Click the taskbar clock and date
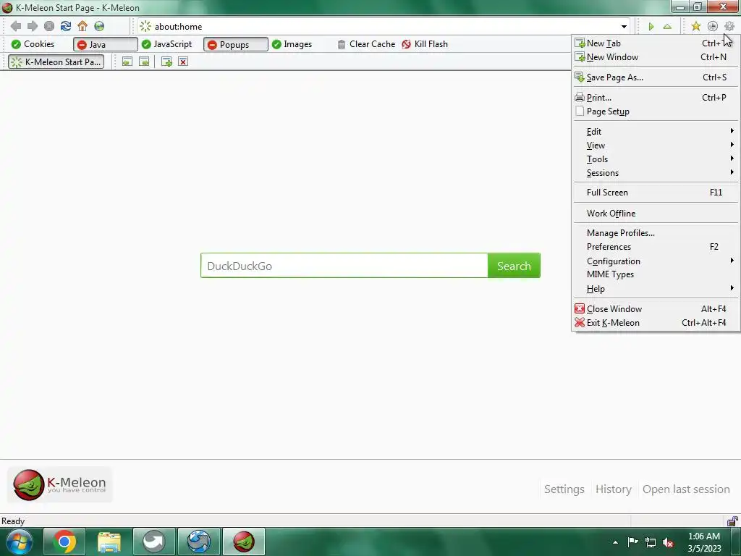The image size is (741, 556). [x=704, y=542]
